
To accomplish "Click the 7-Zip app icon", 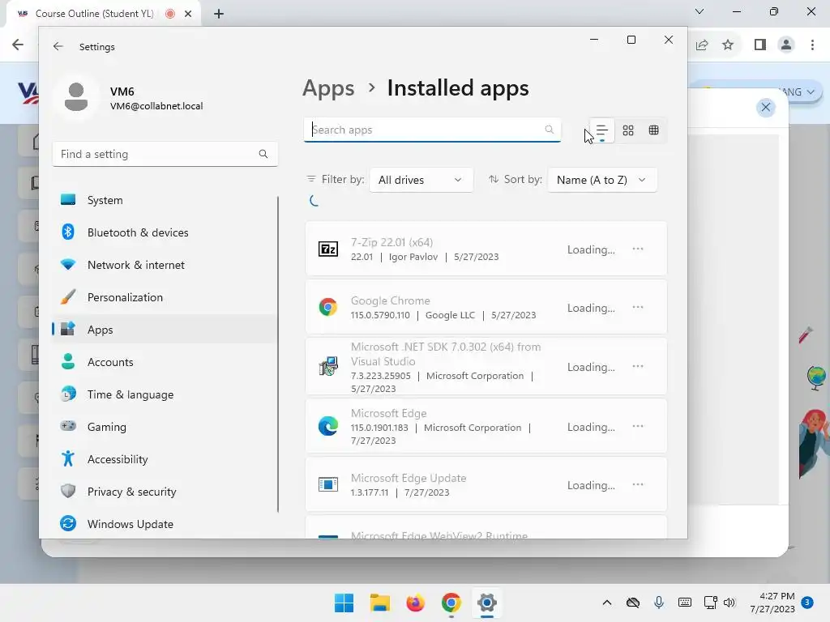I will pyautogui.click(x=328, y=249).
